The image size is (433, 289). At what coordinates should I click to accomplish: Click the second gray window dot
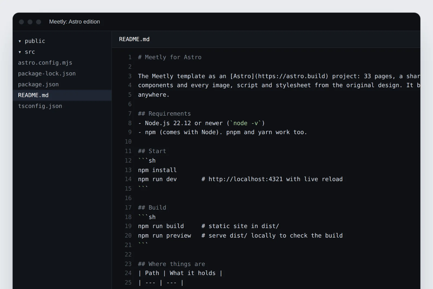tap(30, 22)
